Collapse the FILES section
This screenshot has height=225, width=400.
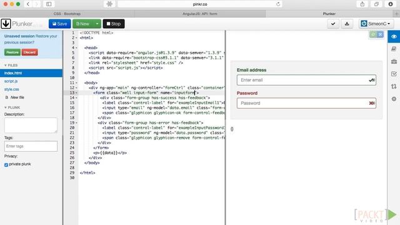click(x=11, y=65)
